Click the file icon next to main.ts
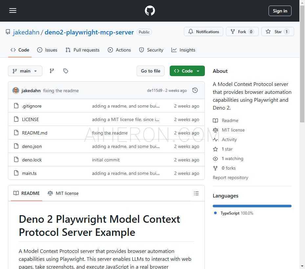 coord(16,173)
